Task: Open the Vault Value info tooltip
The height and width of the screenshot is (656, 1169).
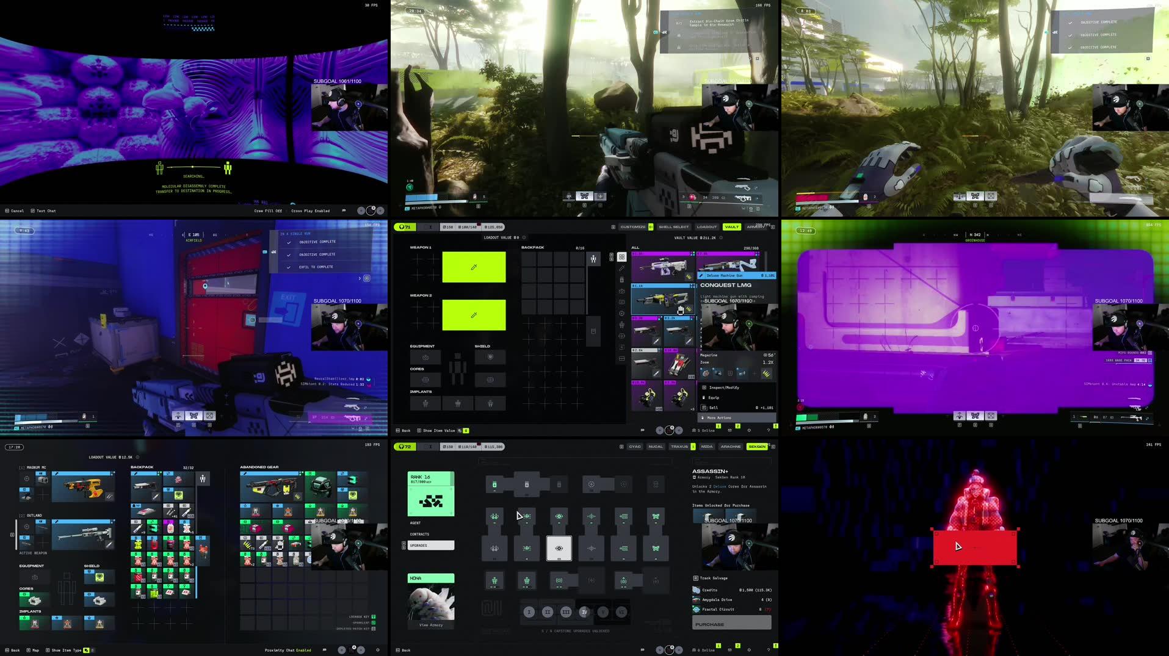Action: pyautogui.click(x=721, y=238)
